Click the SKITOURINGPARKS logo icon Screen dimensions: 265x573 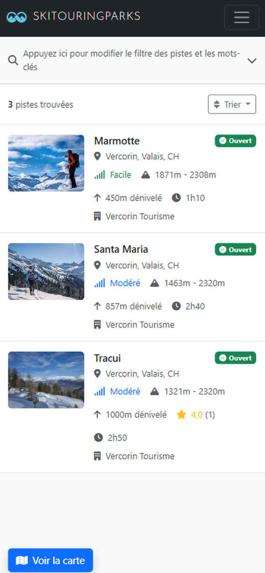pyautogui.click(x=17, y=17)
